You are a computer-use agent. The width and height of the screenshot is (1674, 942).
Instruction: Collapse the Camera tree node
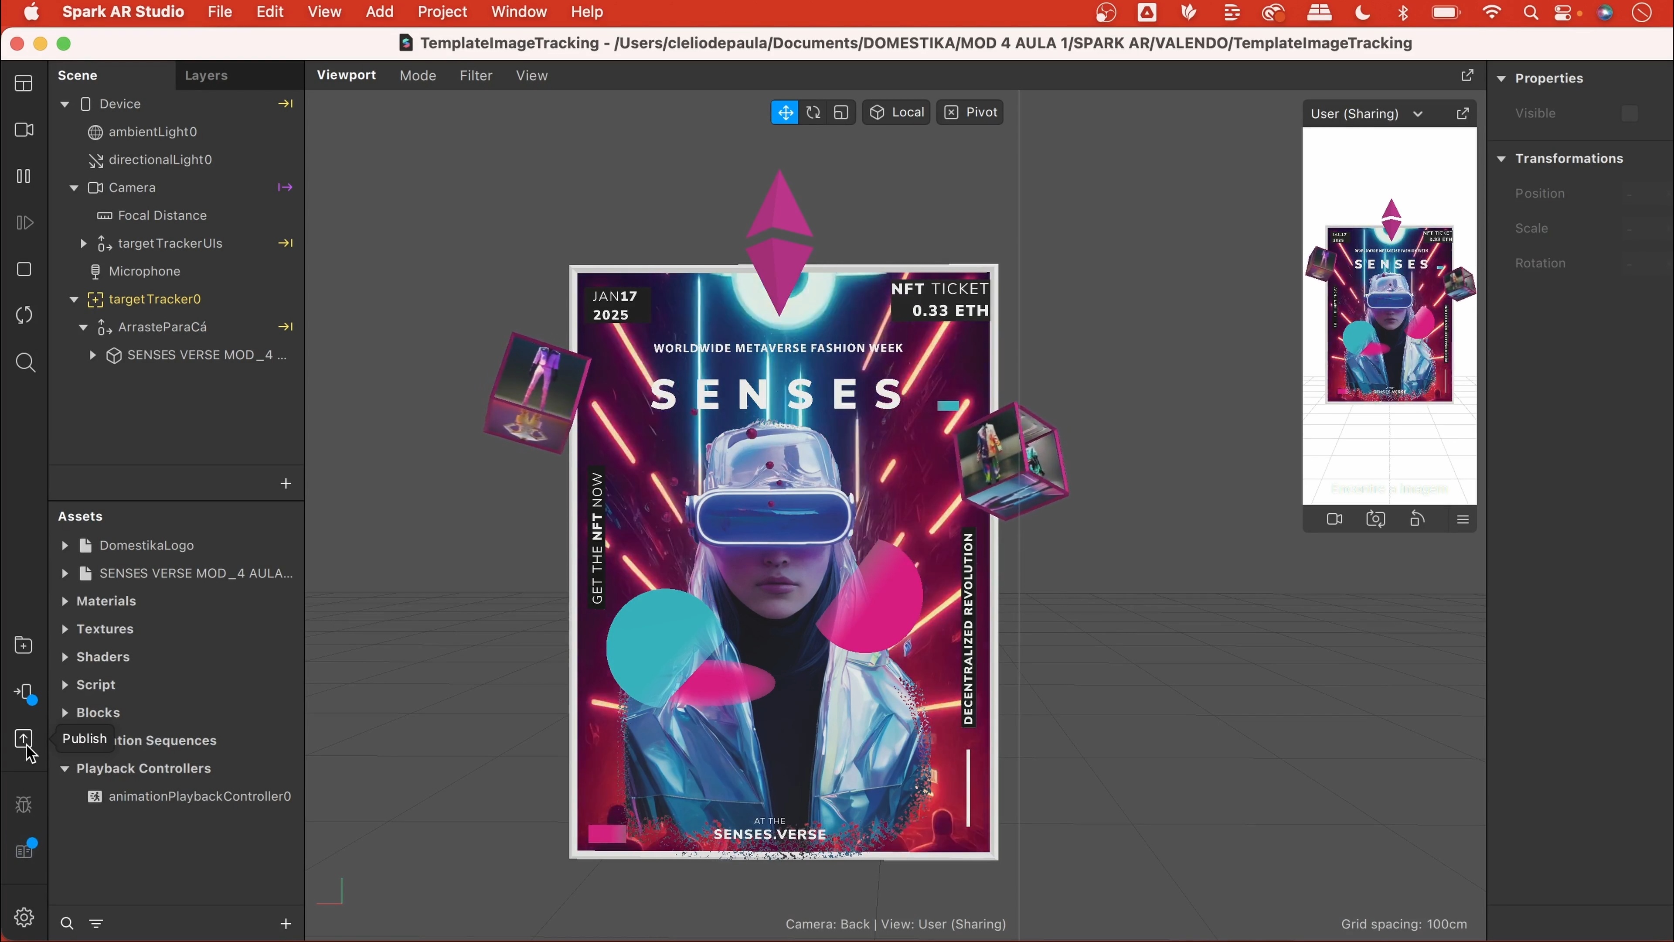tap(73, 187)
